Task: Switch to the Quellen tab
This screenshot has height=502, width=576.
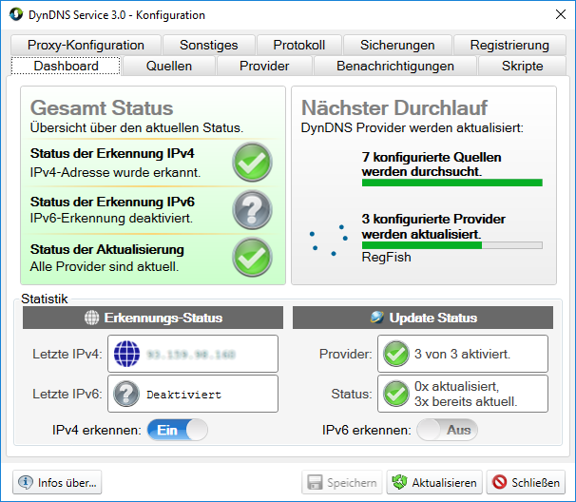Action: point(169,66)
